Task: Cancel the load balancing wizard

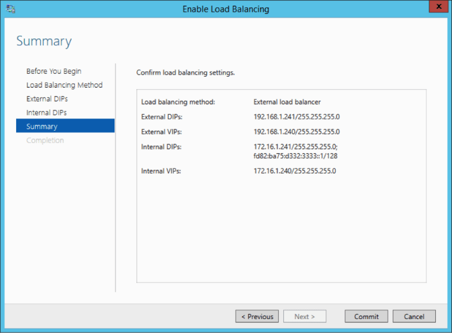Action: pyautogui.click(x=414, y=316)
